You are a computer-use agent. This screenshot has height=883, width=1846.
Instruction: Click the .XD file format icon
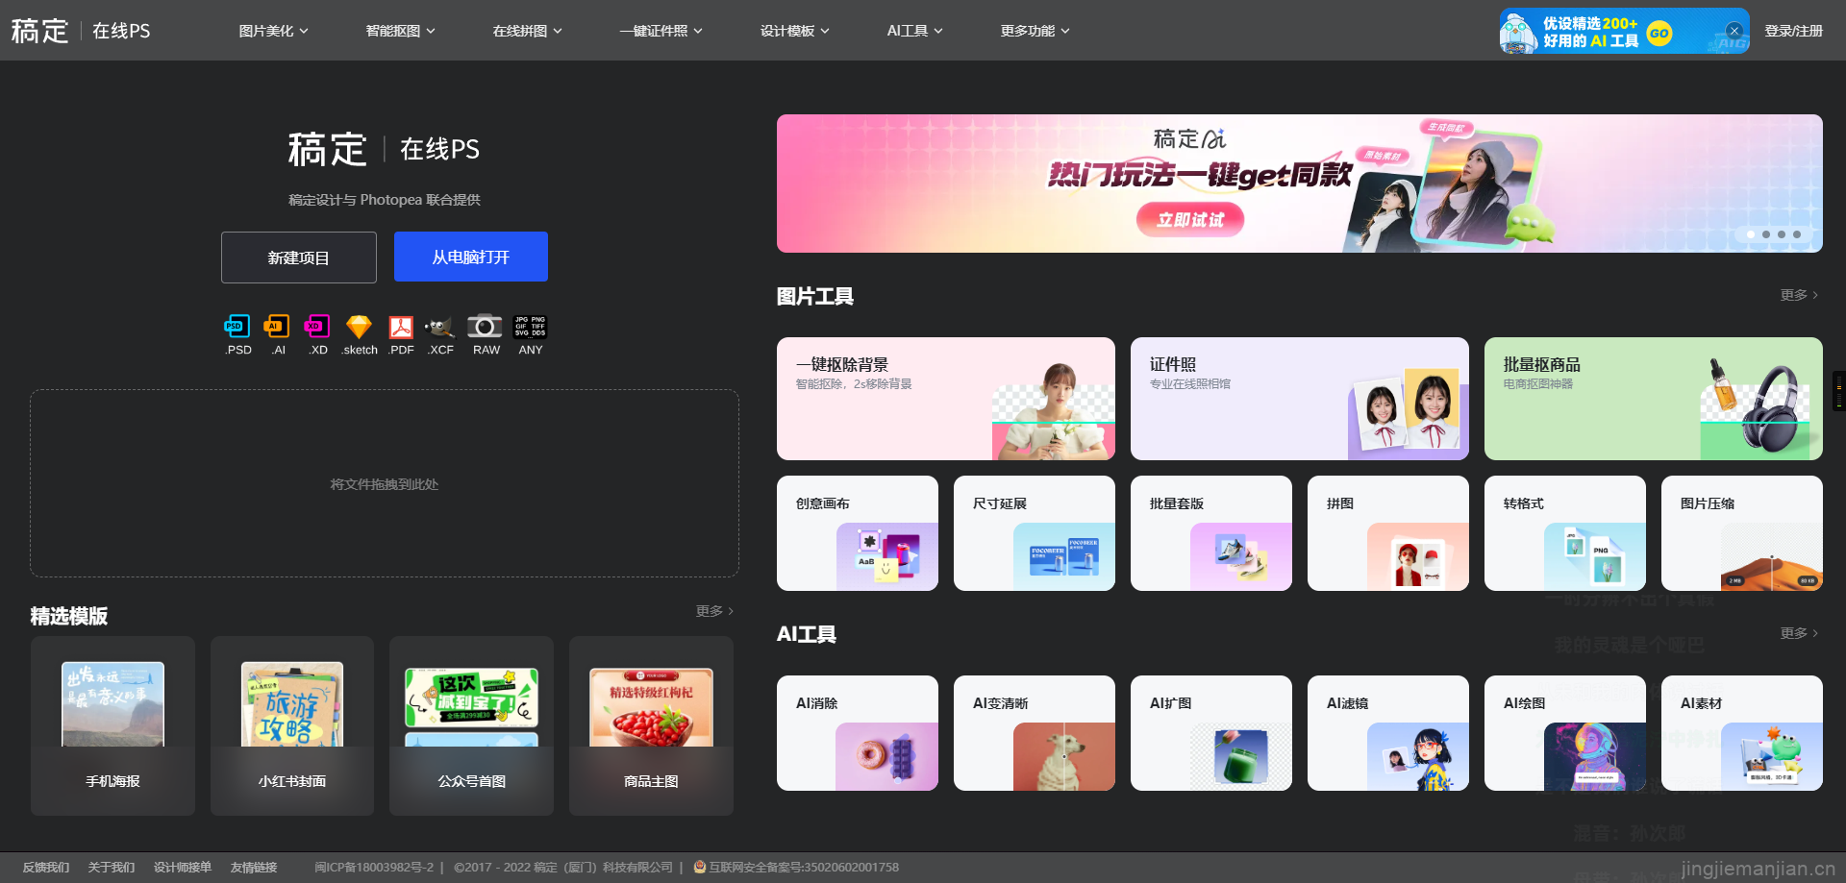pos(317,327)
